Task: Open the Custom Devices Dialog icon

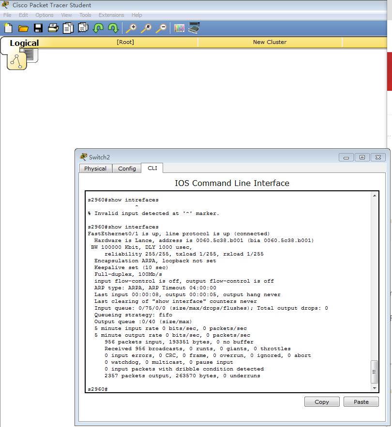Action: pos(194,28)
